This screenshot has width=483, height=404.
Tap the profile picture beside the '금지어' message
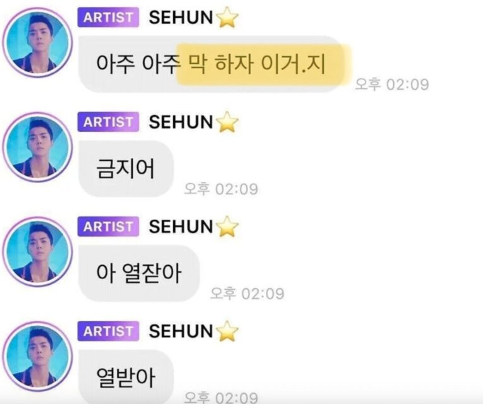coord(38,147)
